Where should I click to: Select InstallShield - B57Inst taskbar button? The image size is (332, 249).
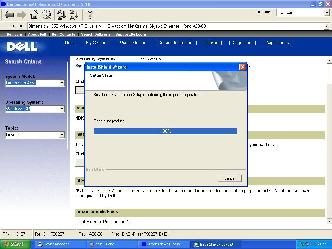coord(216,244)
